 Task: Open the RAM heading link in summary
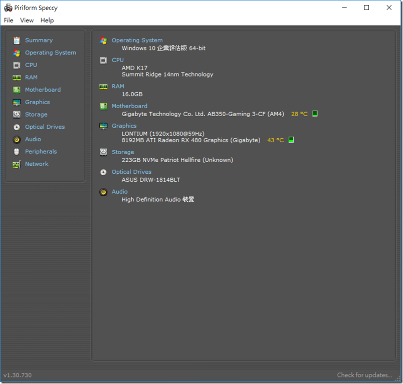[118, 86]
